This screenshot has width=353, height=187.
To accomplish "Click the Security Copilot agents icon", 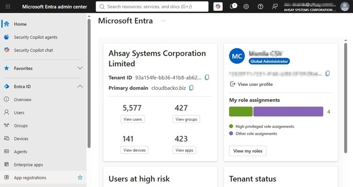I will (x=6, y=37).
